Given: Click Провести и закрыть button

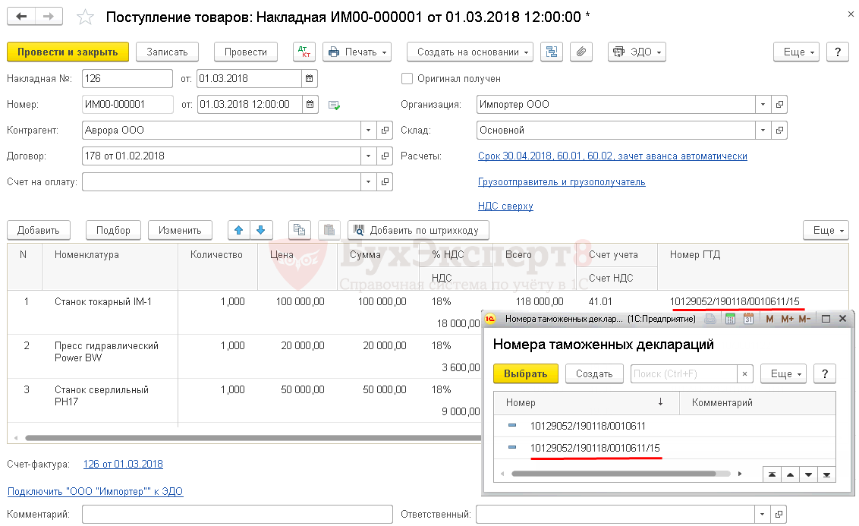Looking at the screenshot, I should click(68, 52).
